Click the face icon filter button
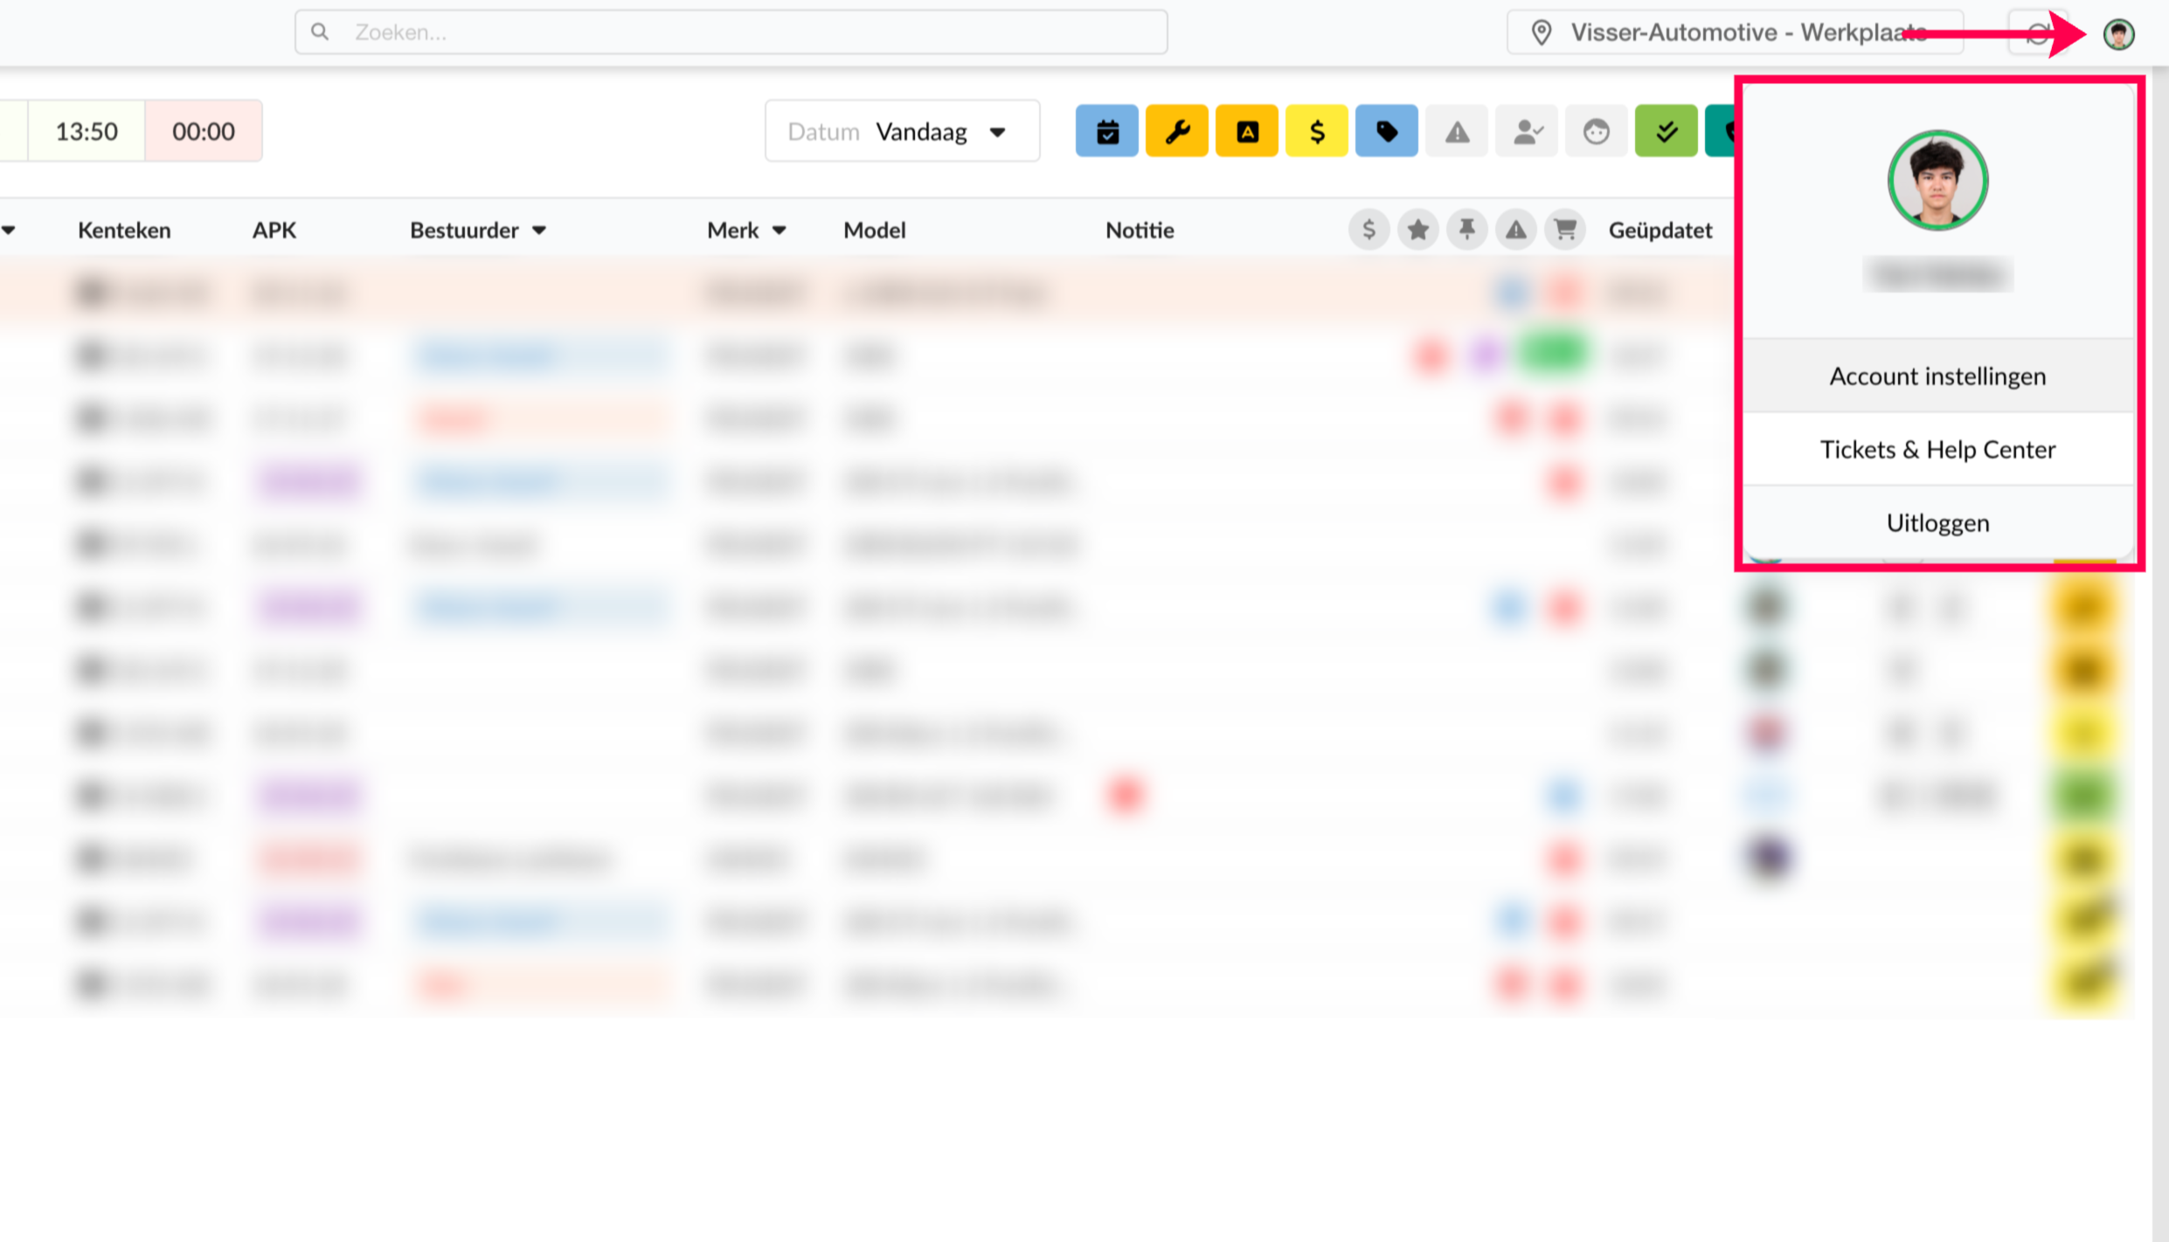The width and height of the screenshot is (2169, 1242). (1596, 132)
